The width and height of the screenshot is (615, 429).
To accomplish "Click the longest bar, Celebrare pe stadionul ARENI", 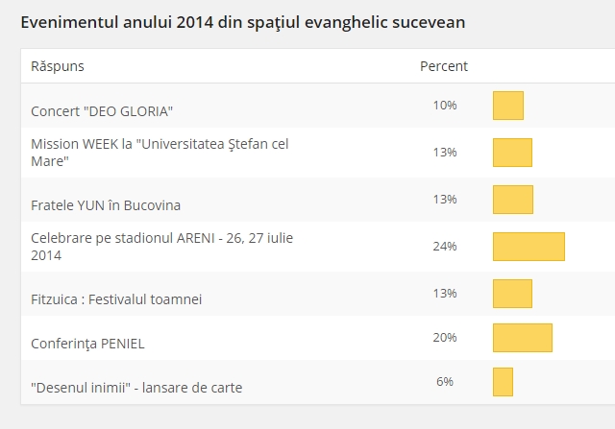I will [x=529, y=247].
